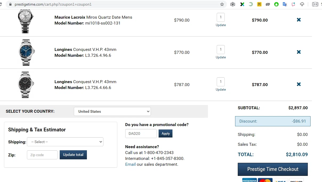The height and width of the screenshot is (182, 322).
Task: Open the Shipping method Select dropdown
Action: click(65, 142)
